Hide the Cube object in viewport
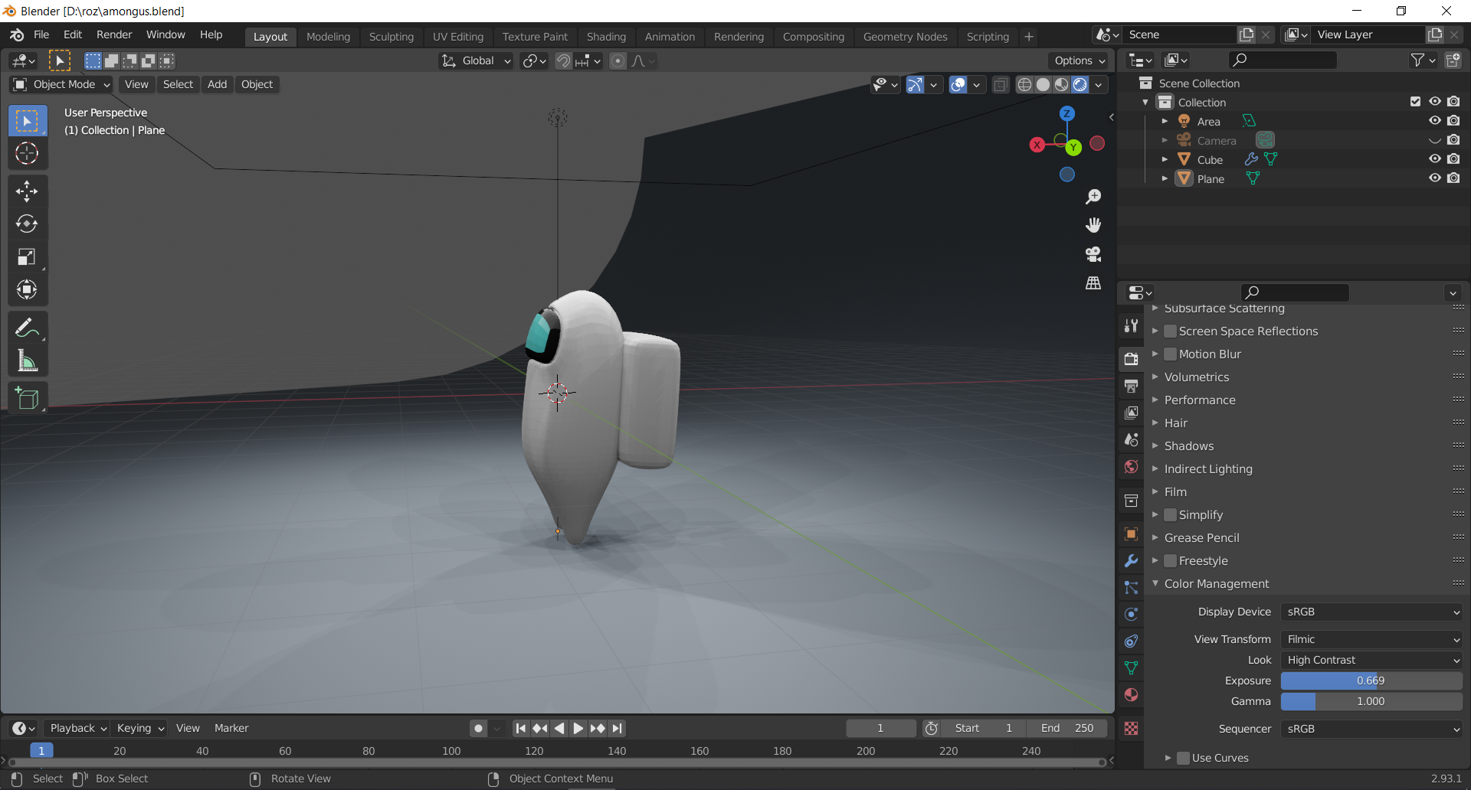The height and width of the screenshot is (790, 1471). click(x=1435, y=159)
